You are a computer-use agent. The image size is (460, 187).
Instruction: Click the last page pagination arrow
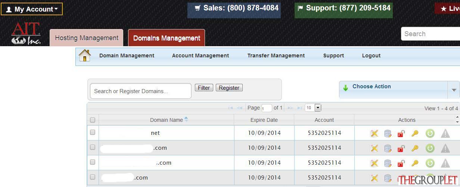pyautogui.click(x=299, y=108)
